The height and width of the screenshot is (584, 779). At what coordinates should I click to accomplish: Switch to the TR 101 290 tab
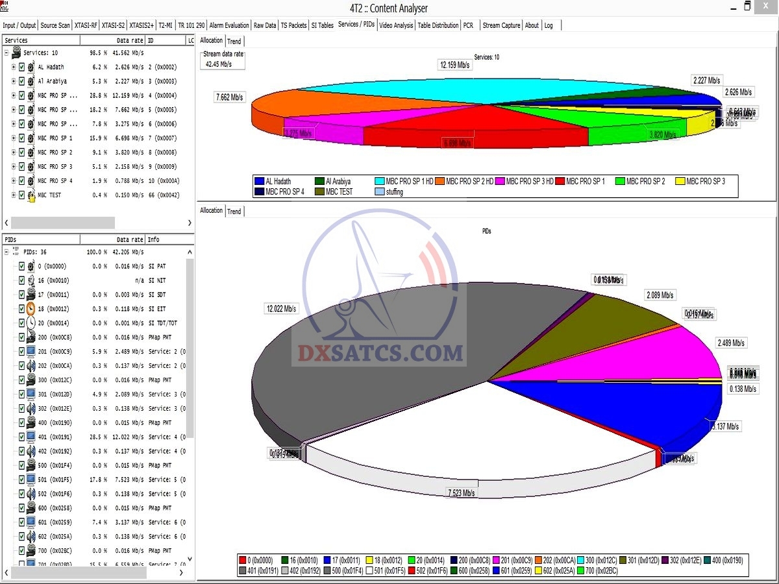coord(191,25)
